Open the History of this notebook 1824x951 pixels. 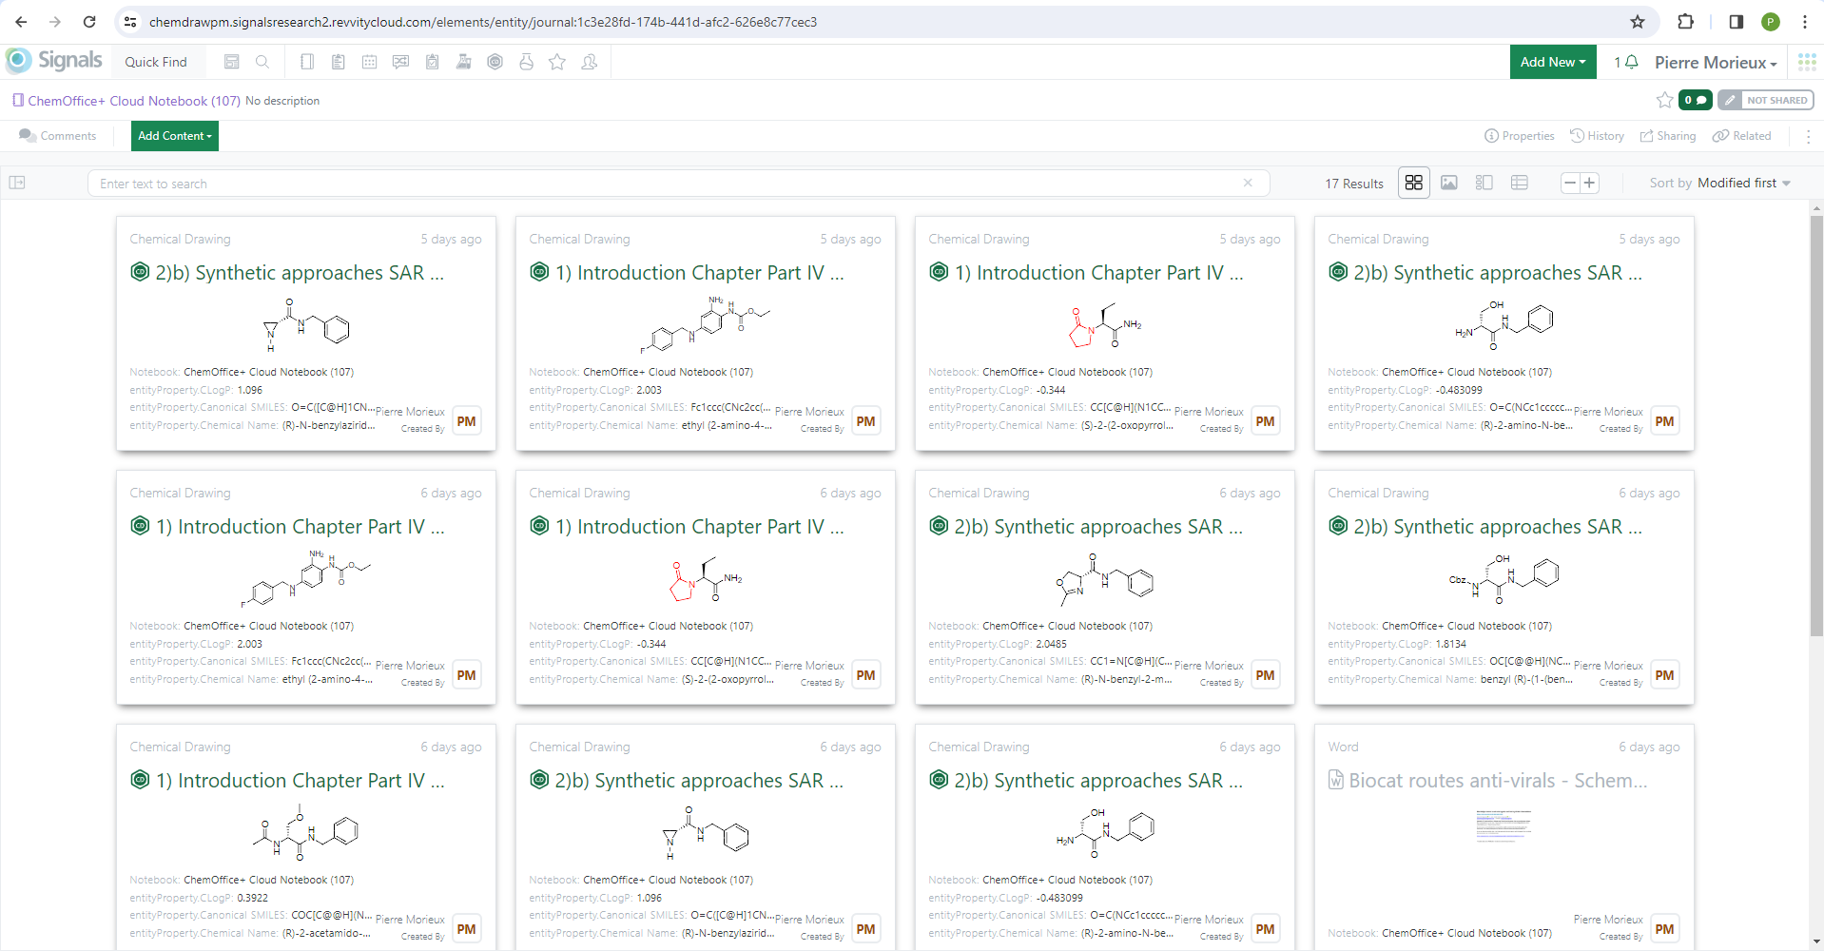tap(1597, 136)
